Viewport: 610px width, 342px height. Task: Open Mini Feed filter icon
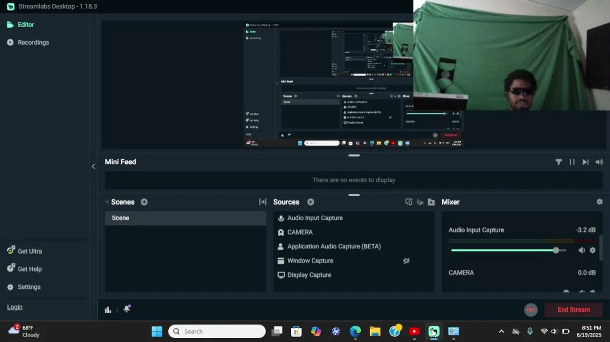click(559, 162)
